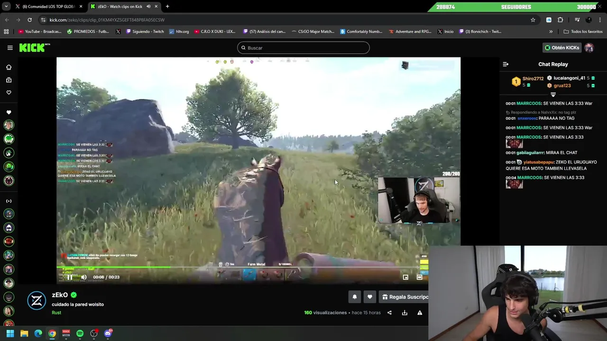Open lucalangoni_41 in gifter leaderboard
The height and width of the screenshot is (341, 607).
coord(569,78)
